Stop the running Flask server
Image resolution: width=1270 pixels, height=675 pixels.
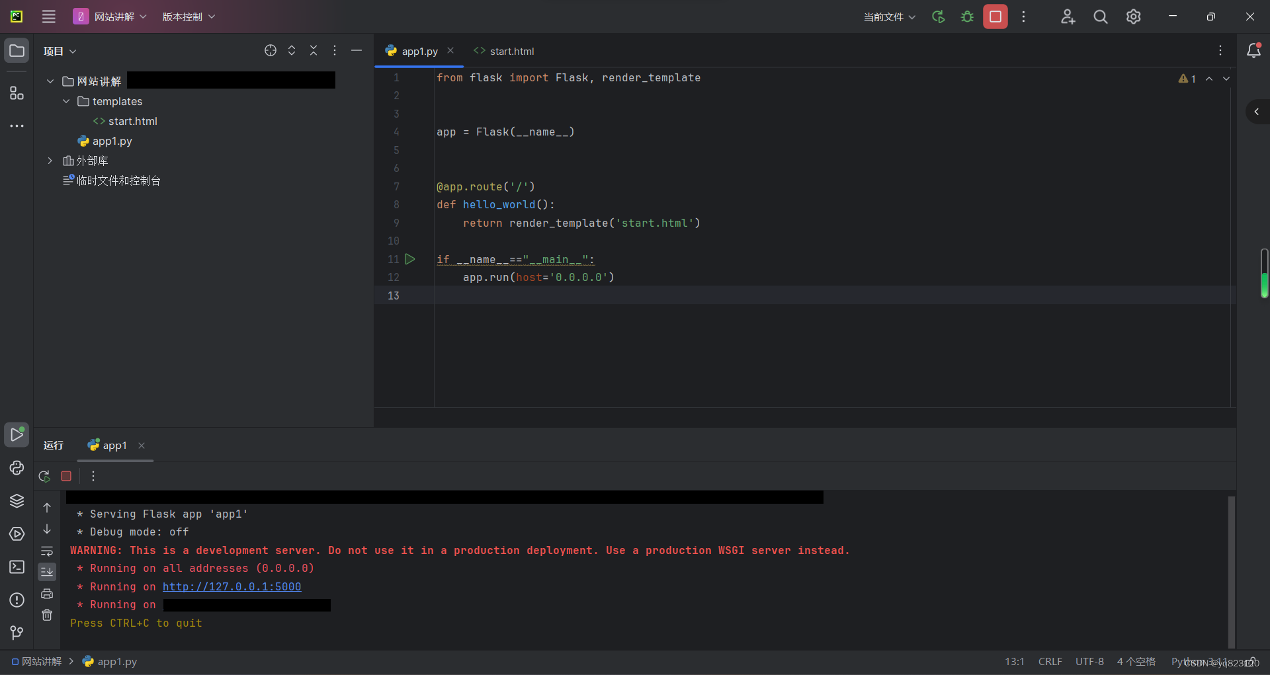pyautogui.click(x=65, y=476)
